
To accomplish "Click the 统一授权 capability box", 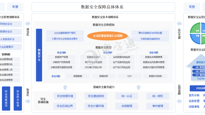I will point(158,96).
